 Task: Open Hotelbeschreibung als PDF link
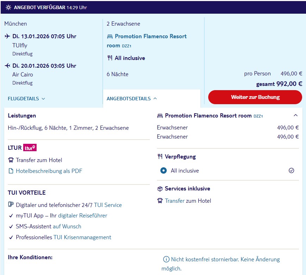click(49, 171)
